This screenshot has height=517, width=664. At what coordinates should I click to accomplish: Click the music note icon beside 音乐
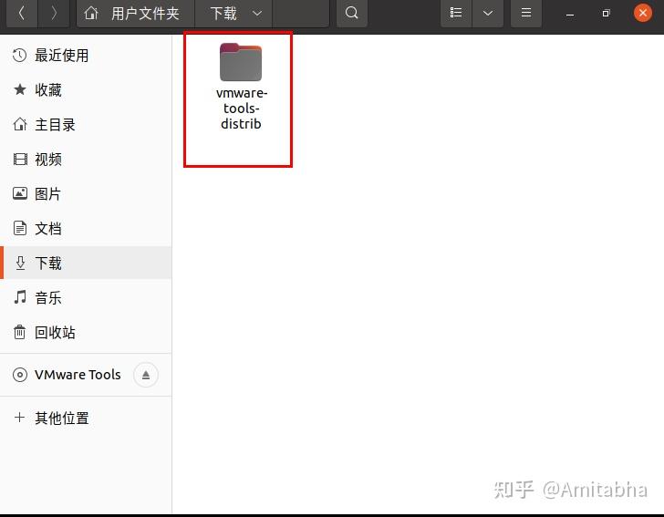pos(20,297)
